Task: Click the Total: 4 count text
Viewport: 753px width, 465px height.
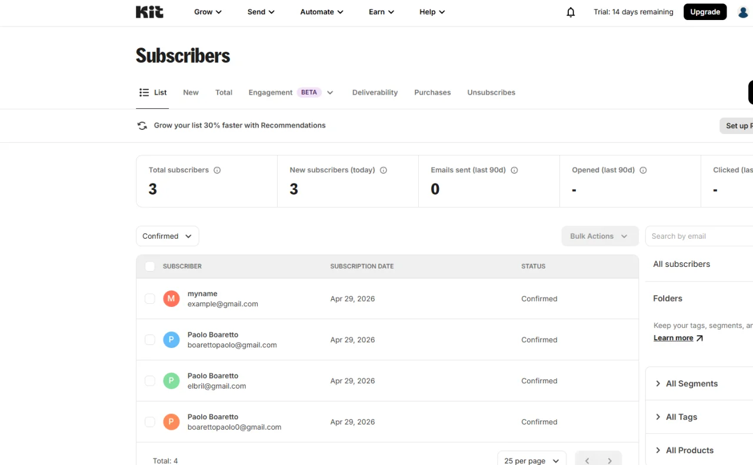Action: pos(165,461)
